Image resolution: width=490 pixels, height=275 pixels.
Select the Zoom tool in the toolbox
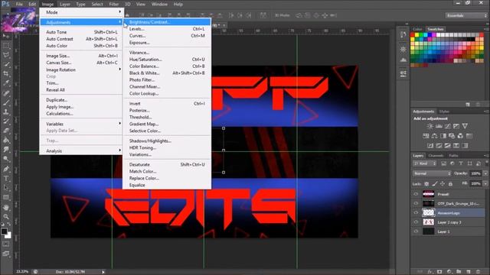coord(6,216)
